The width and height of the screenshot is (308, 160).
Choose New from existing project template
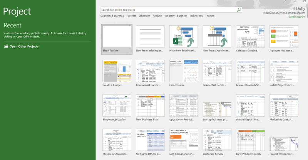pos(150,36)
